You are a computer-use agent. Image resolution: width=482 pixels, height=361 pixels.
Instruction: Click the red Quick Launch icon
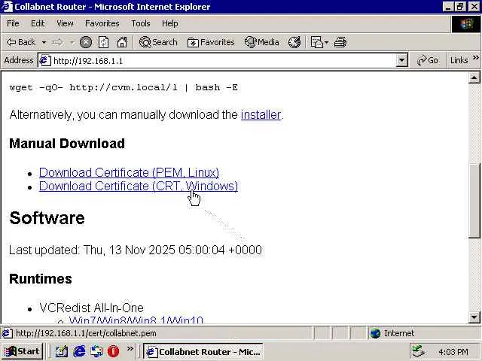(x=114, y=351)
